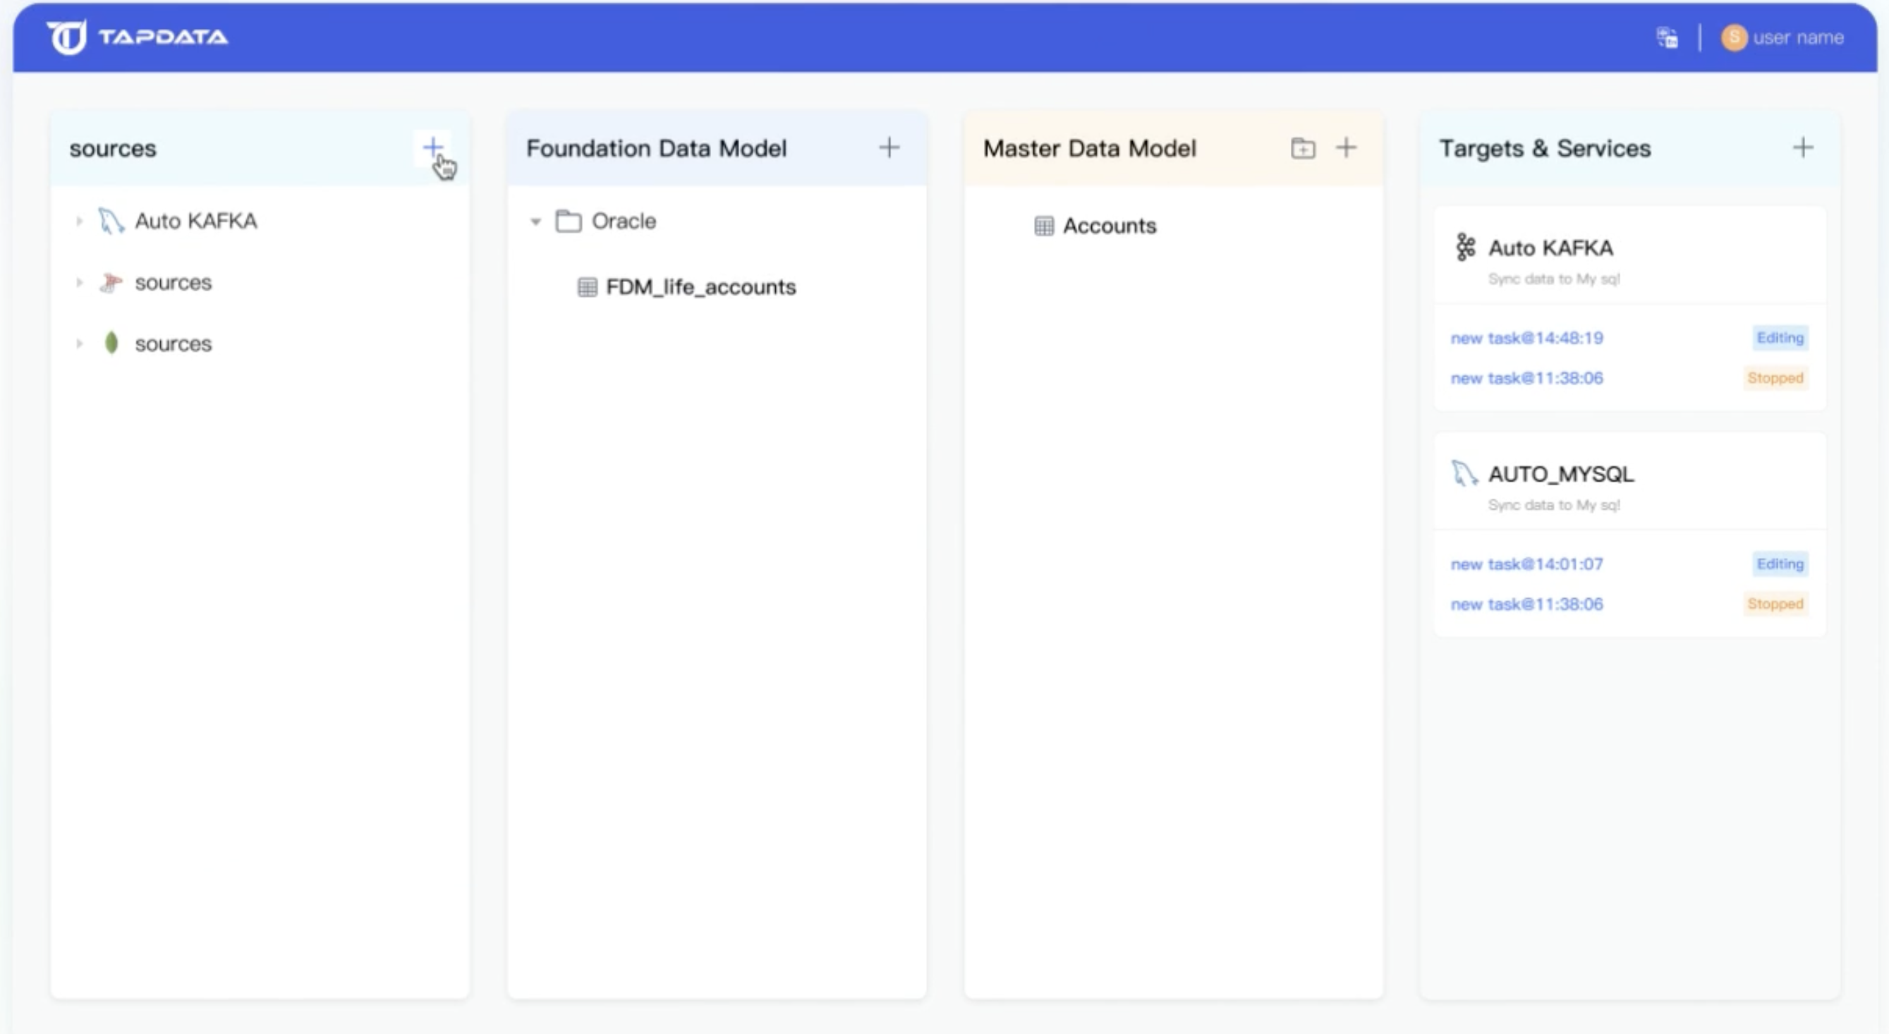Collapse the Oracle folder

[x=535, y=221]
